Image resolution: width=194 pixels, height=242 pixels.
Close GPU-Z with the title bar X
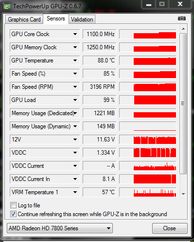click(180, 4)
